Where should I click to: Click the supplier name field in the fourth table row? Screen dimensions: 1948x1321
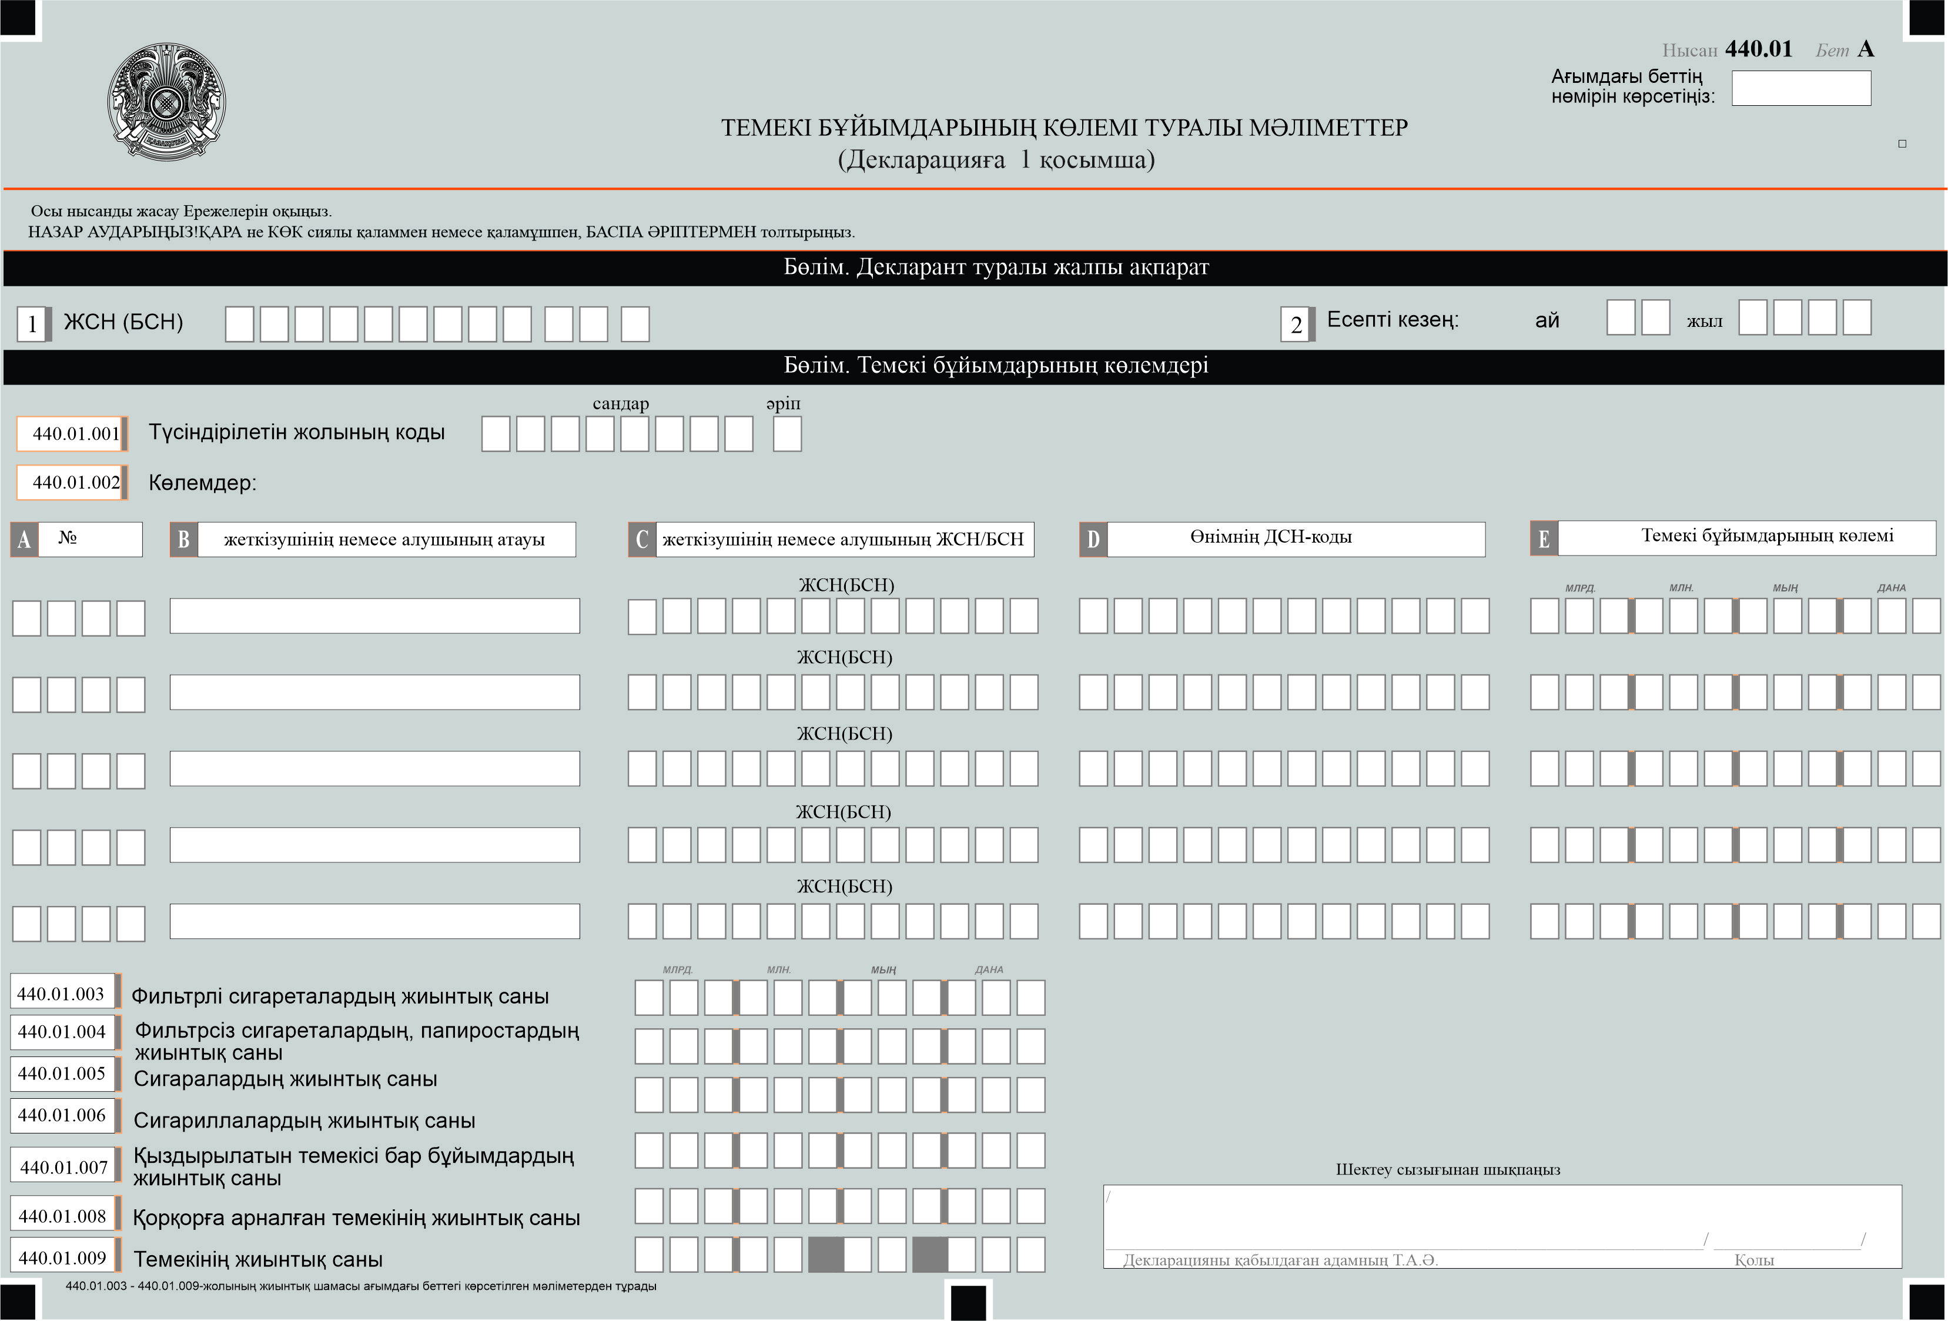tap(374, 845)
